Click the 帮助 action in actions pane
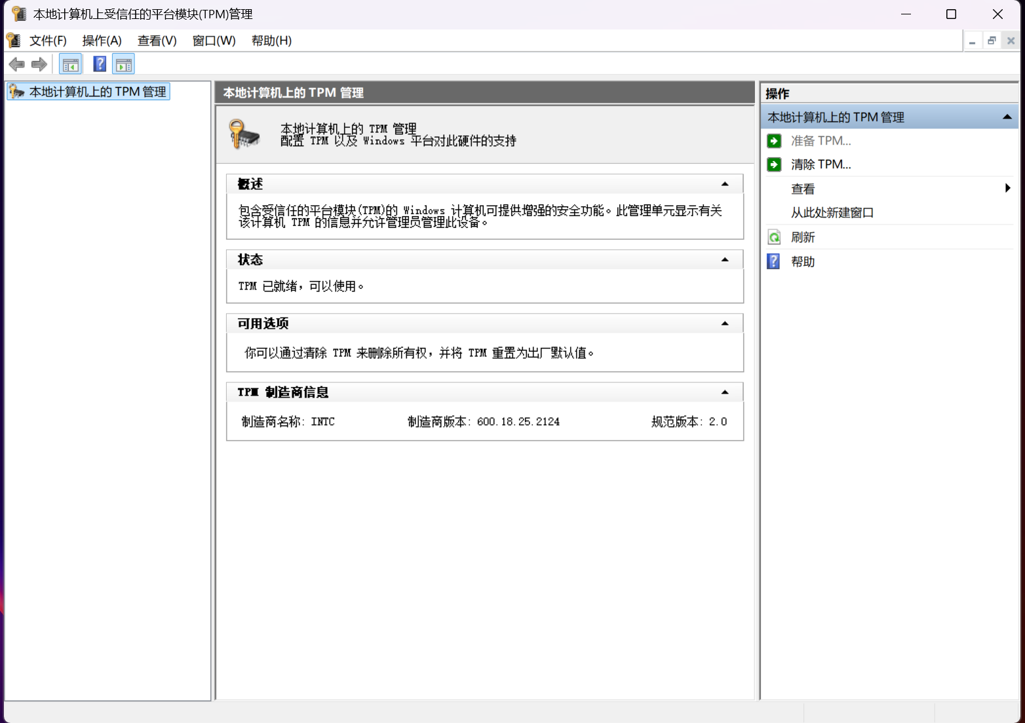The height and width of the screenshot is (723, 1025). [803, 261]
